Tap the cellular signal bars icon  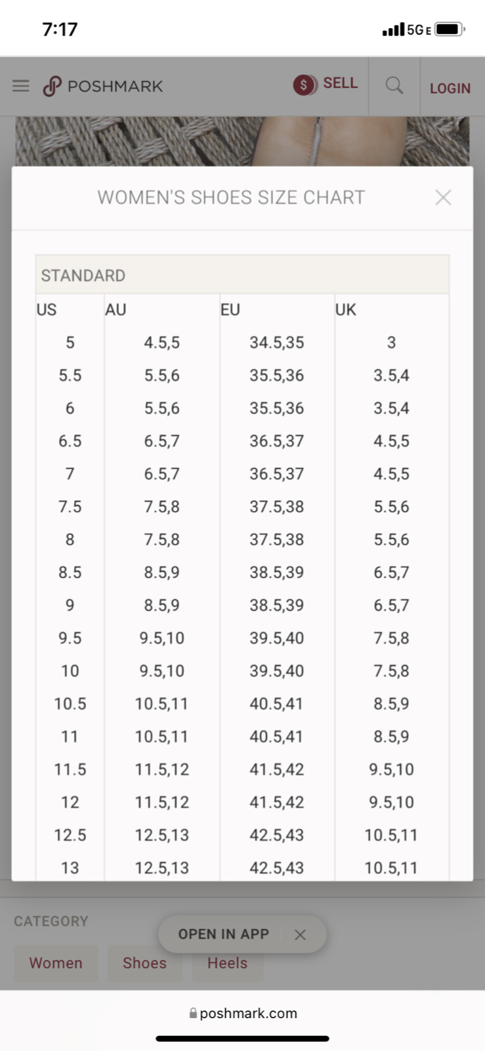pos(393,30)
